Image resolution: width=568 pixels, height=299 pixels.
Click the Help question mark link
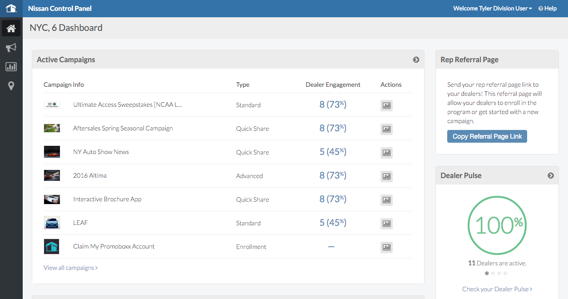coord(548,8)
